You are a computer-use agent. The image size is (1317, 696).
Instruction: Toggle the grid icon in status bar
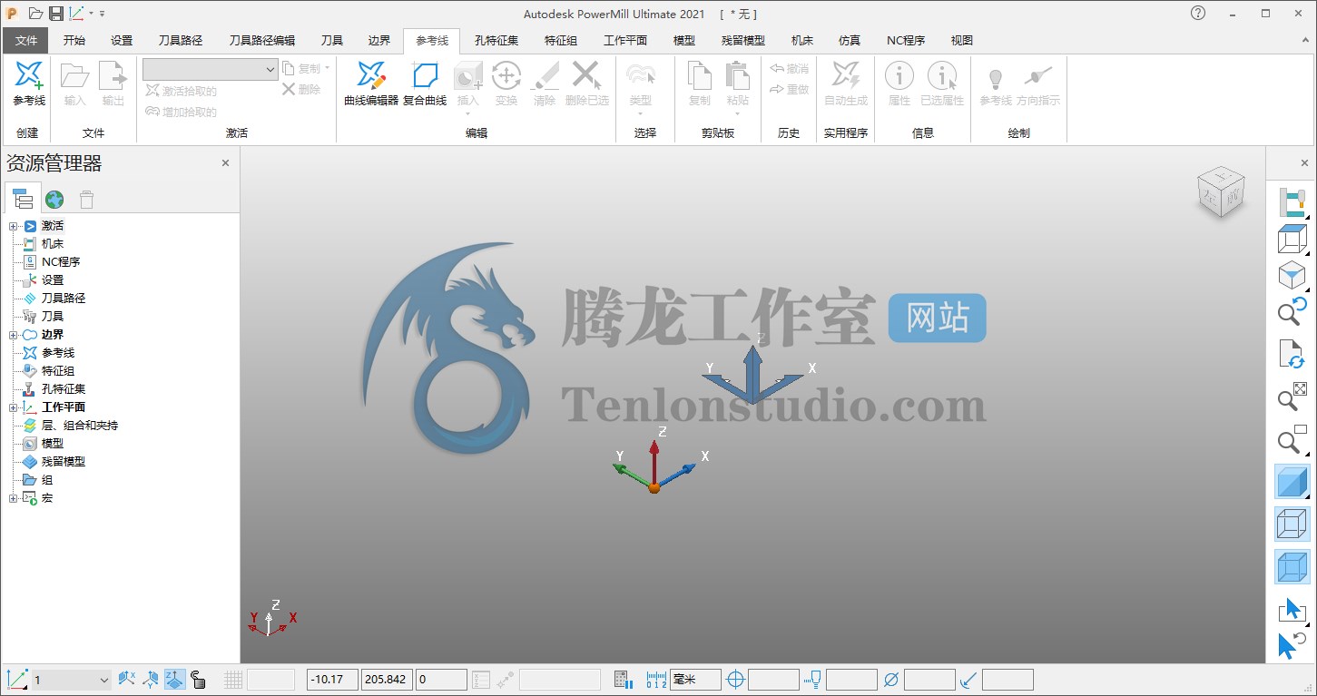(233, 680)
